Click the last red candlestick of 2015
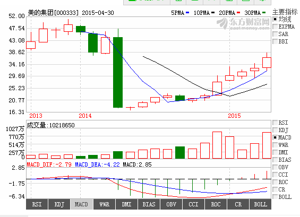 click(x=267, y=63)
